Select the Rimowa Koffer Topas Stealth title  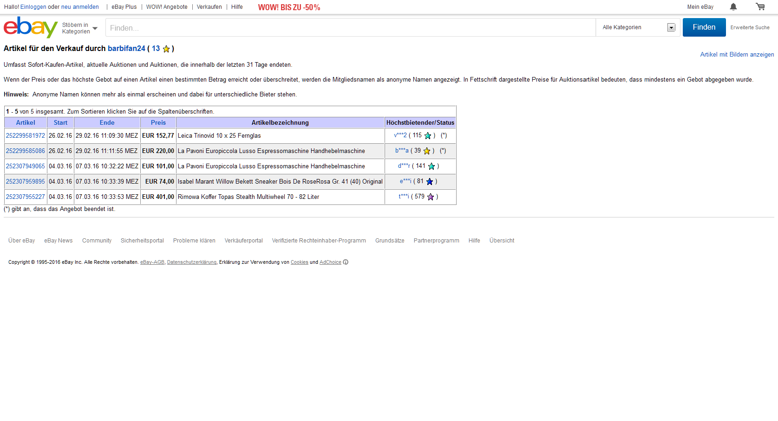[x=248, y=197]
